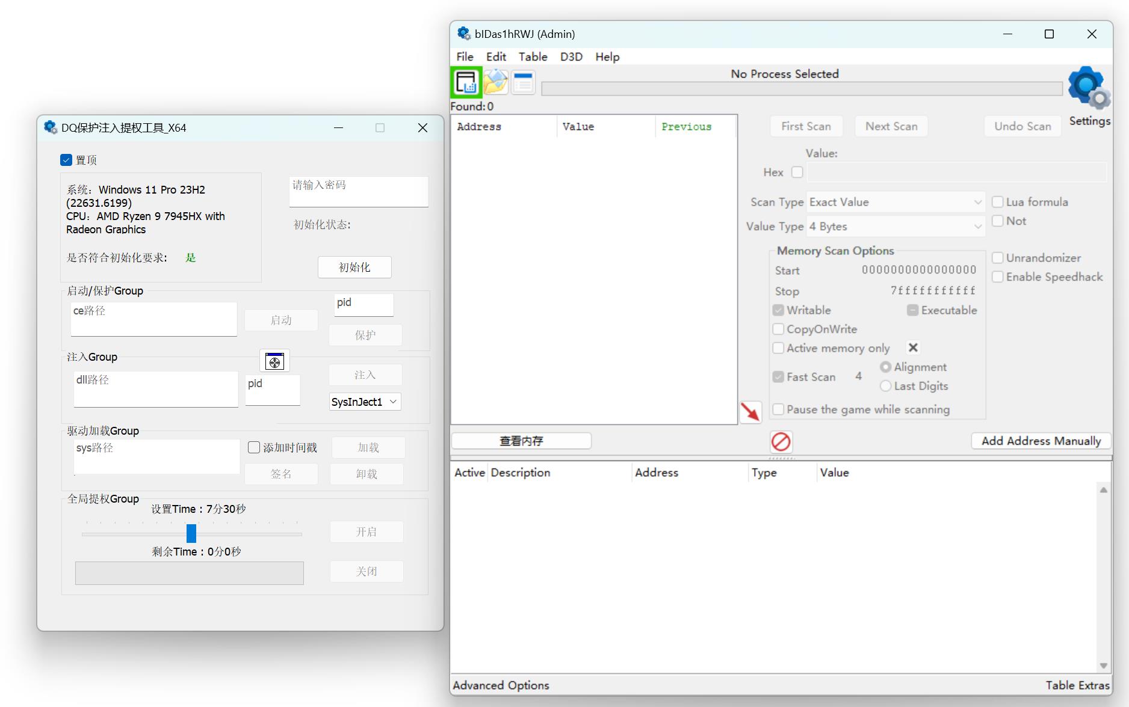
Task: Click the save table toolbar icon
Action: (x=524, y=82)
